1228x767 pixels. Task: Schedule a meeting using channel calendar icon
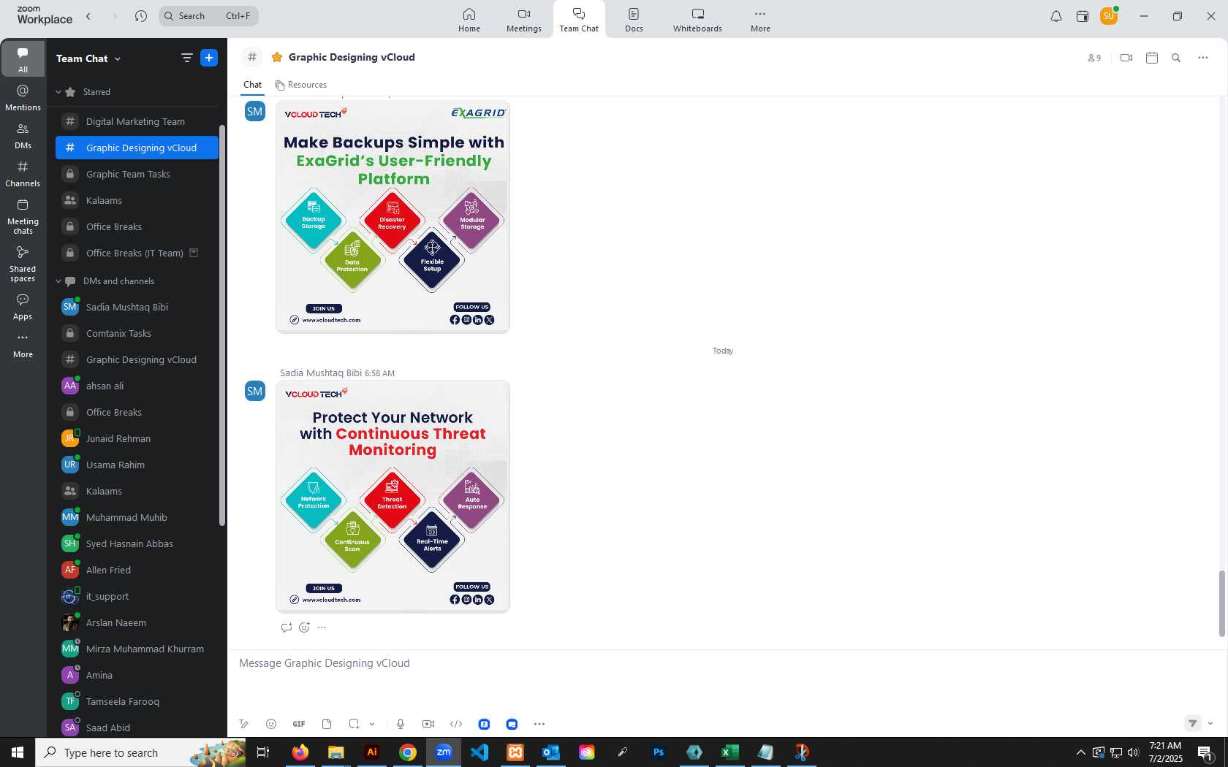pyautogui.click(x=1152, y=58)
